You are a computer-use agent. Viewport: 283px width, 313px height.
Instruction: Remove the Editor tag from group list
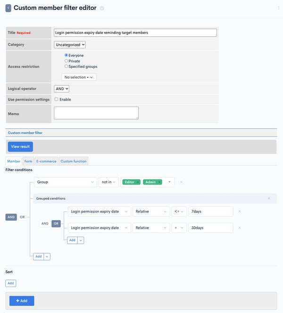(138, 182)
